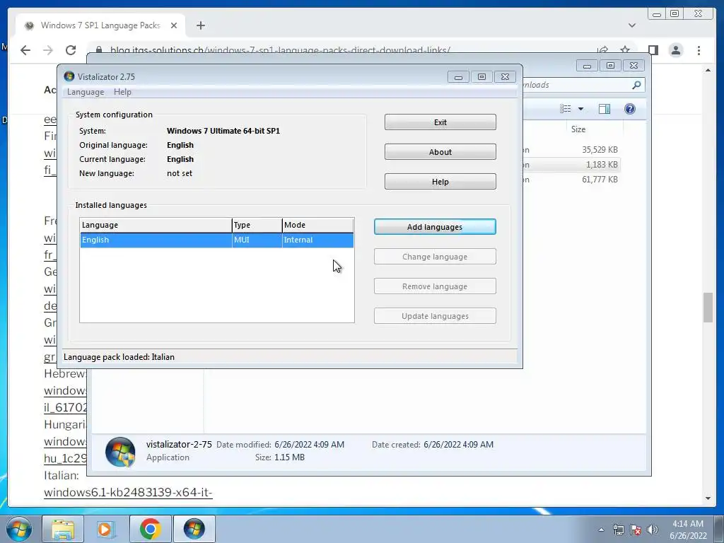
Task: Close the Windows 7 SP1 Language Packs tab
Action: 174,25
